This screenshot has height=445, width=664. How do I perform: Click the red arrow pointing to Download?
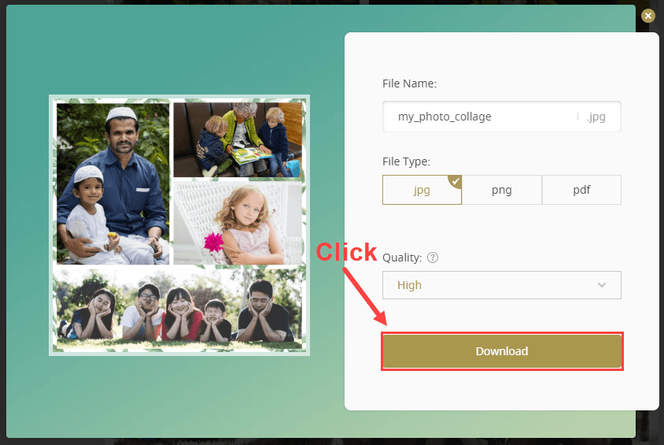(x=364, y=296)
